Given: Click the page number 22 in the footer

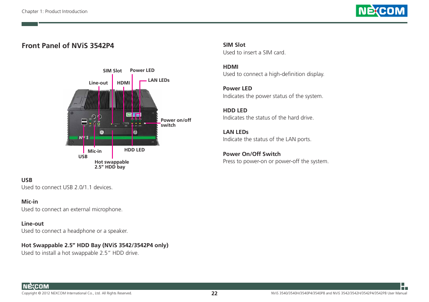Looking at the screenshot, I should 214,293.
